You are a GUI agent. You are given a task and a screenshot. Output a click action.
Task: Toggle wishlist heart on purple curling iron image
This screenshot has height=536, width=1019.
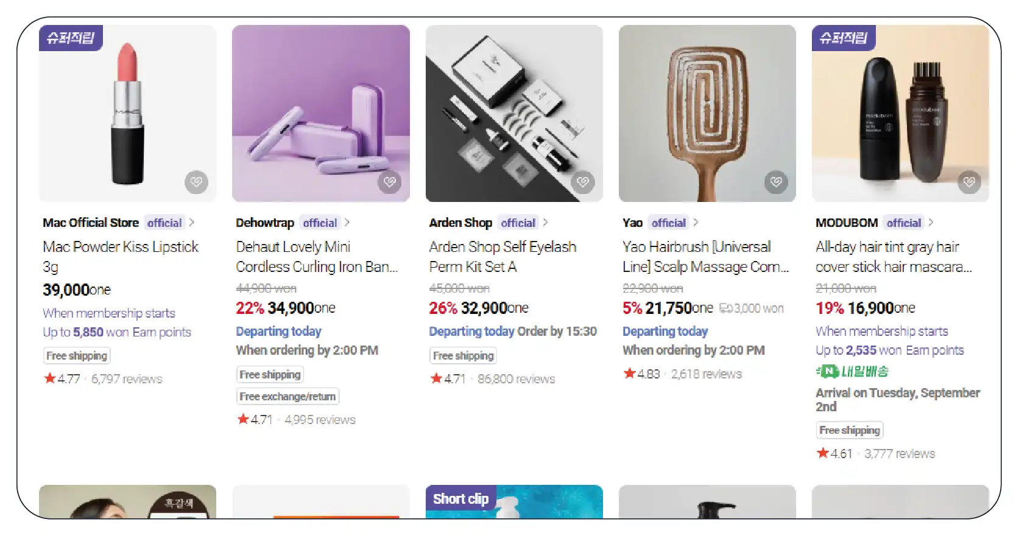click(x=389, y=182)
